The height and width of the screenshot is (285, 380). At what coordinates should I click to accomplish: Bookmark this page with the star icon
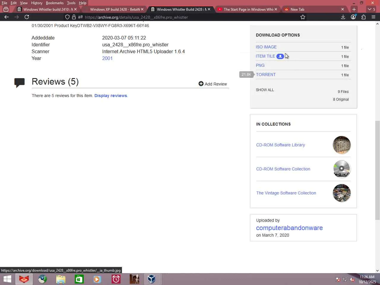pyautogui.click(x=303, y=17)
